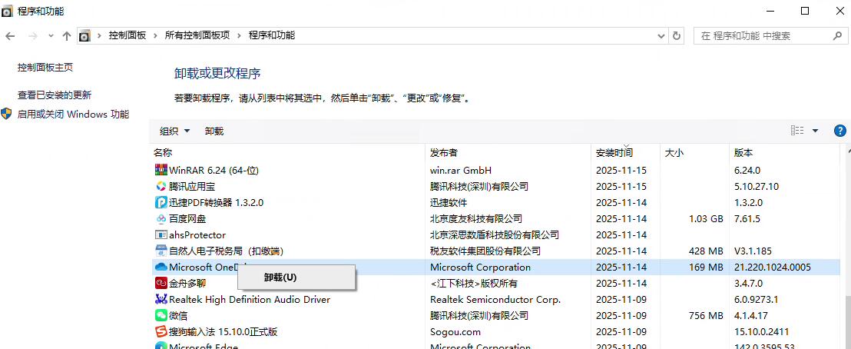Expand the address bar history dropdown
Screen dimensions: 851x349
tap(661, 35)
